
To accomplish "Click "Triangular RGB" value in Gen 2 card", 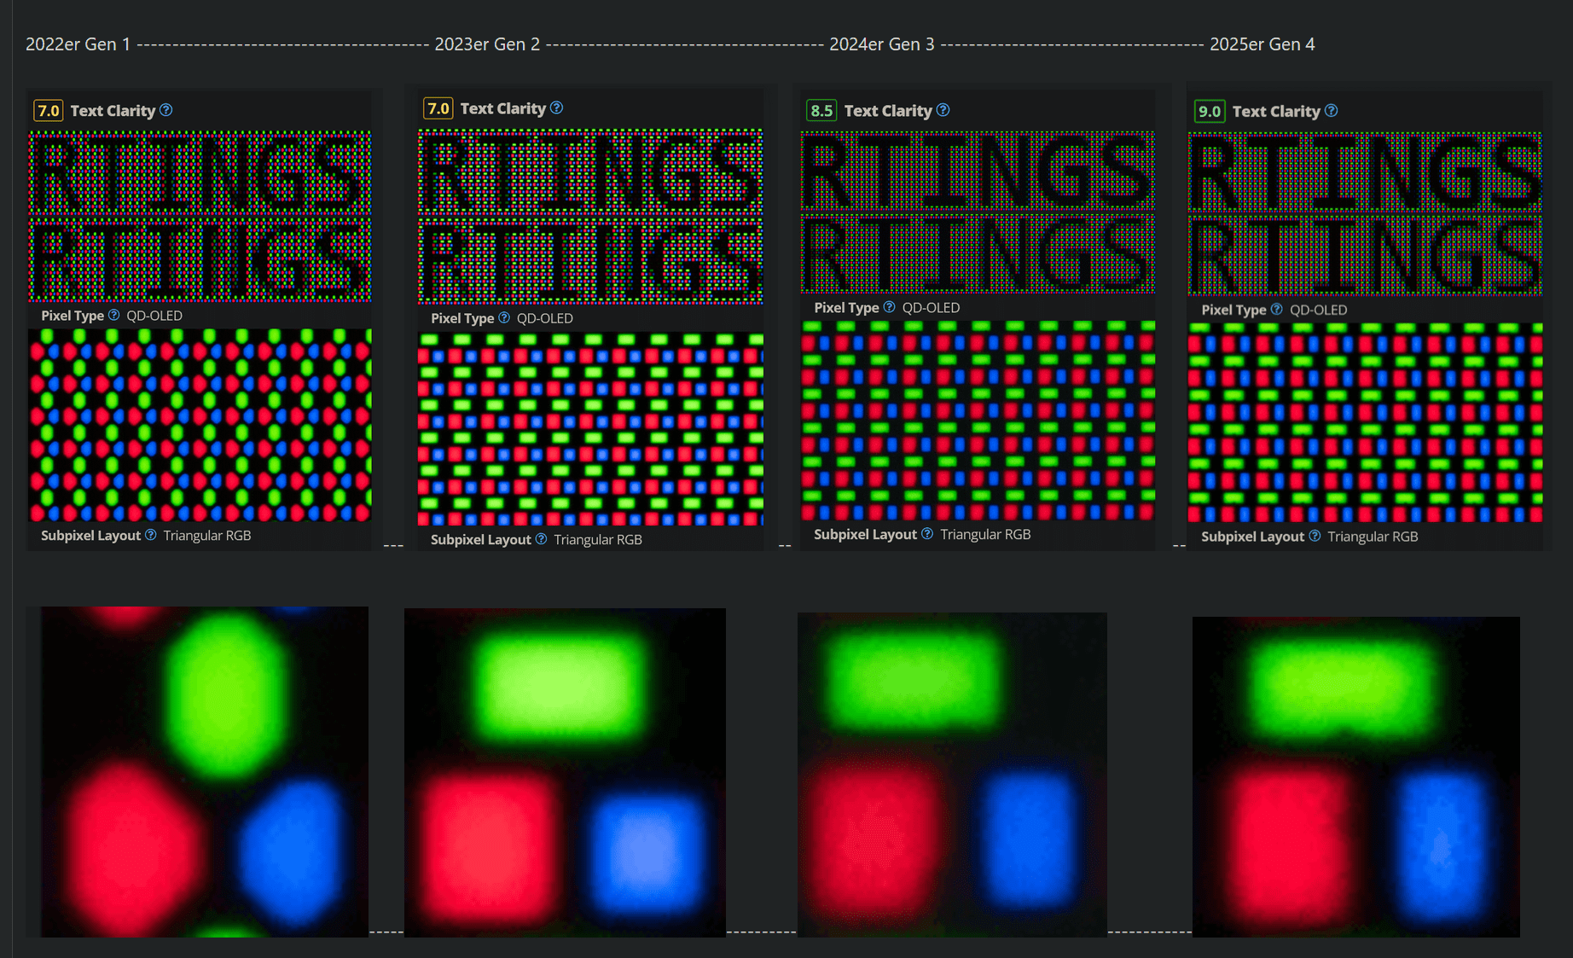I will point(598,540).
